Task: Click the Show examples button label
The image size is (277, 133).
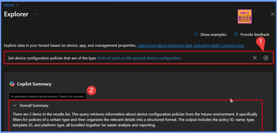Action: click(x=213, y=34)
